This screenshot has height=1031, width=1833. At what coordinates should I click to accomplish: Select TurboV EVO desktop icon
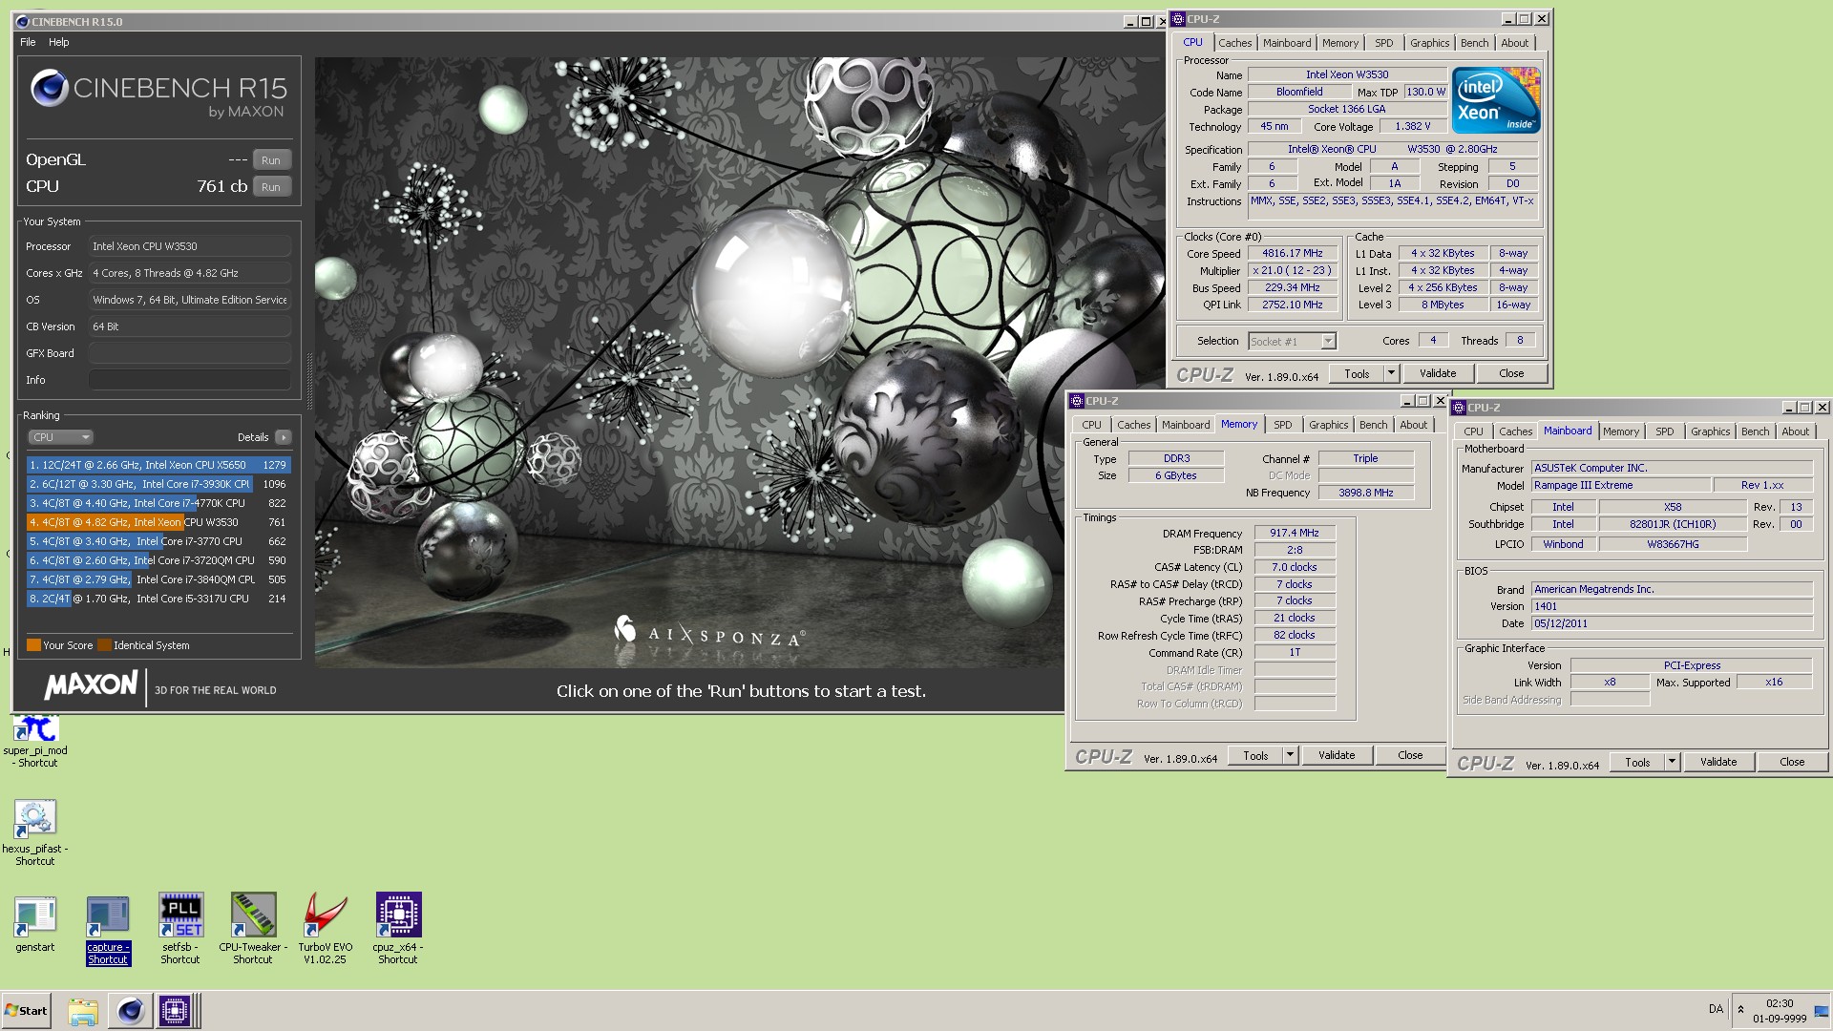[326, 930]
